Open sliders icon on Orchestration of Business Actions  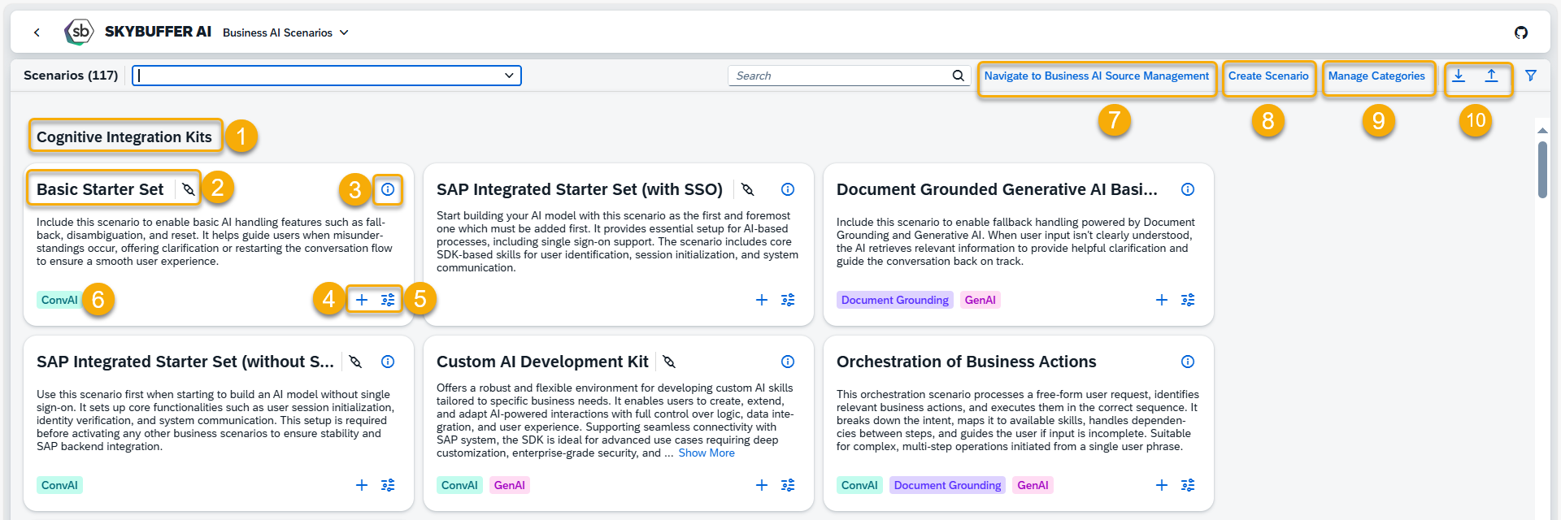click(x=1188, y=485)
